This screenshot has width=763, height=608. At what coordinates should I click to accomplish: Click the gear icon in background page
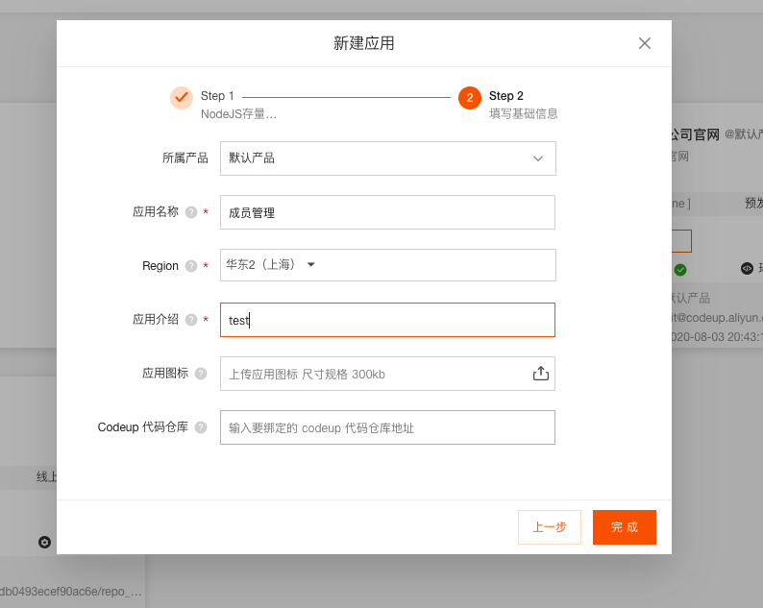tap(45, 542)
